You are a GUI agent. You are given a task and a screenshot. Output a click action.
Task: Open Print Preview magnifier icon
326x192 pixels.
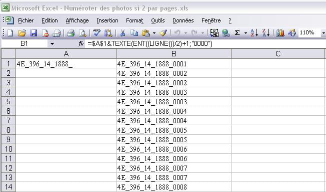pyautogui.click(x=82, y=33)
